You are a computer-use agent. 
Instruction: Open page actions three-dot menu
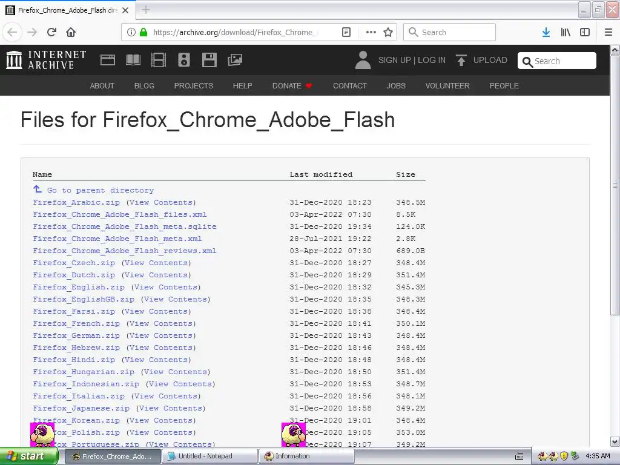tap(371, 33)
